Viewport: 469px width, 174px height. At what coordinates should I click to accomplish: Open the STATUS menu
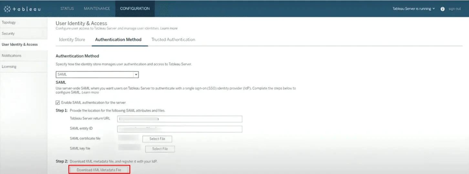[x=67, y=9]
